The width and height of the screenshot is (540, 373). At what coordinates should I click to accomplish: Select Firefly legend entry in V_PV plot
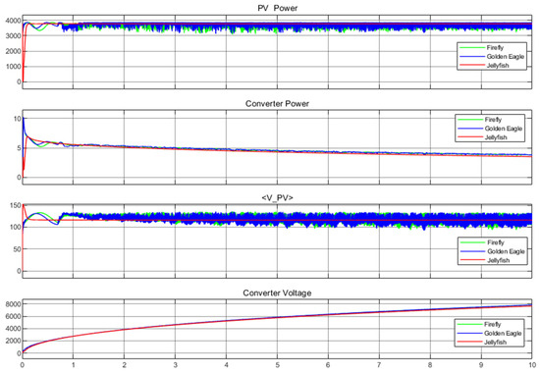click(496, 242)
